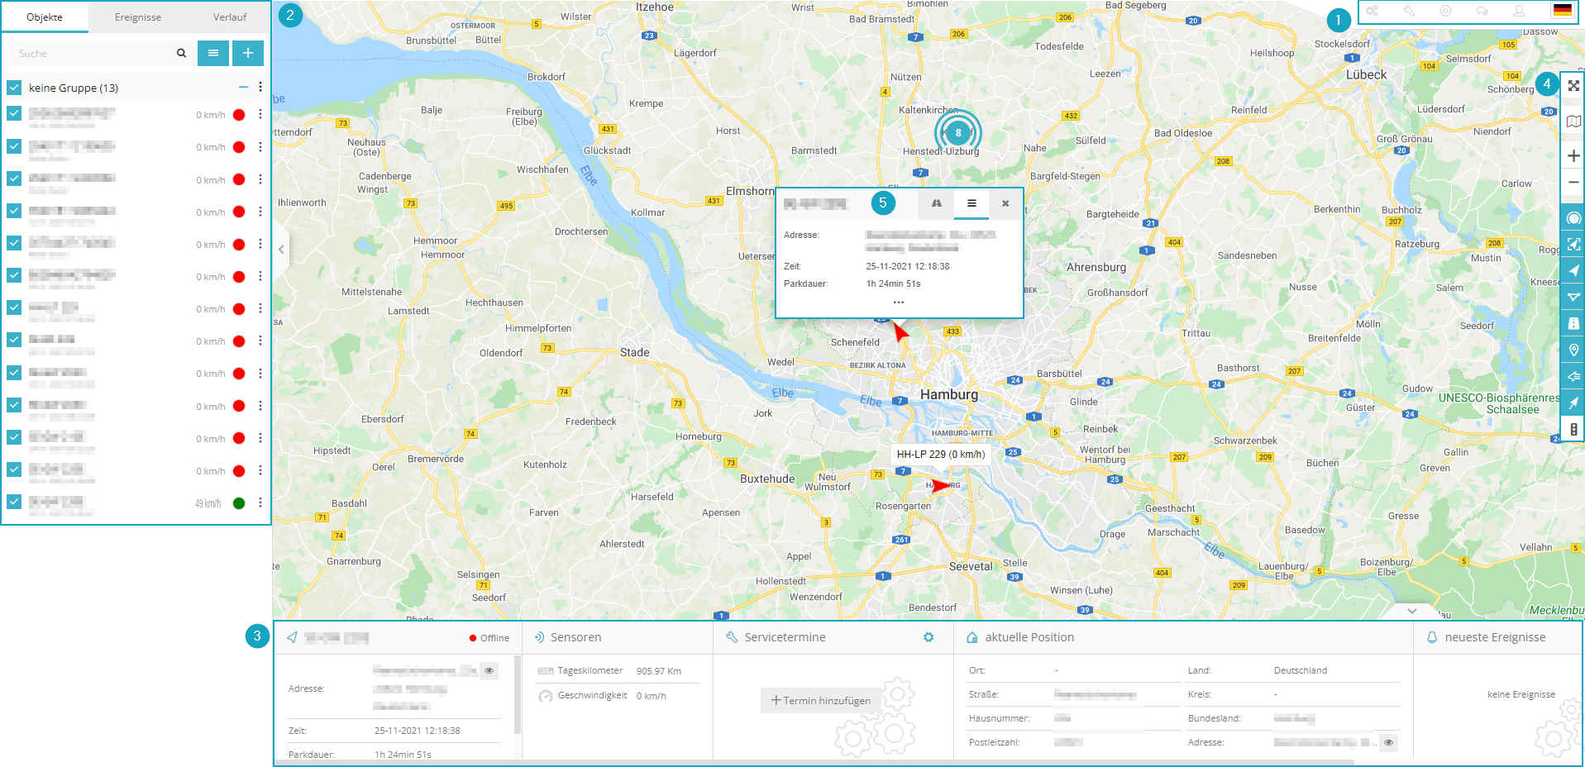Toggle address visibility eye in vehicle details panel

pyautogui.click(x=489, y=670)
